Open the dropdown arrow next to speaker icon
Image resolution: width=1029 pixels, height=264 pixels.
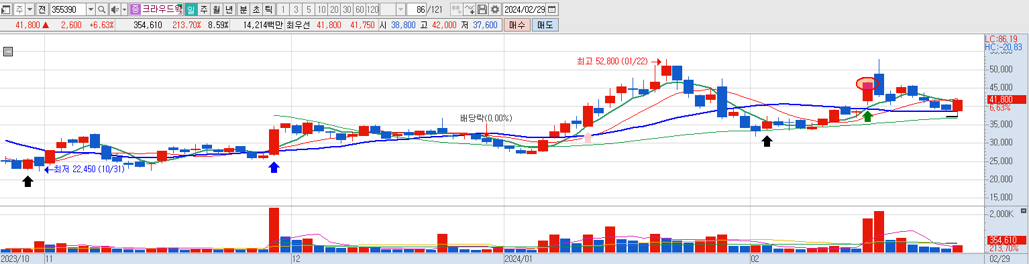pos(125,9)
